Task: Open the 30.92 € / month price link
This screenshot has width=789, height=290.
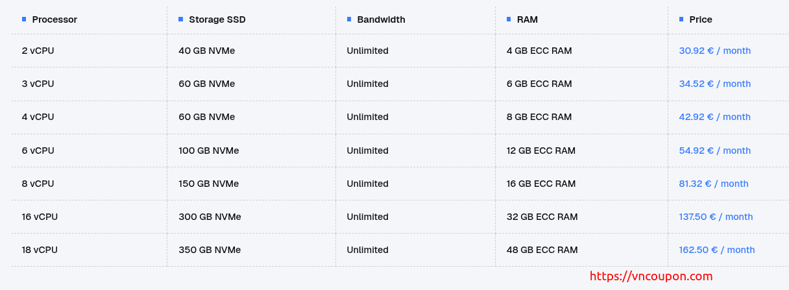Action: 714,51
